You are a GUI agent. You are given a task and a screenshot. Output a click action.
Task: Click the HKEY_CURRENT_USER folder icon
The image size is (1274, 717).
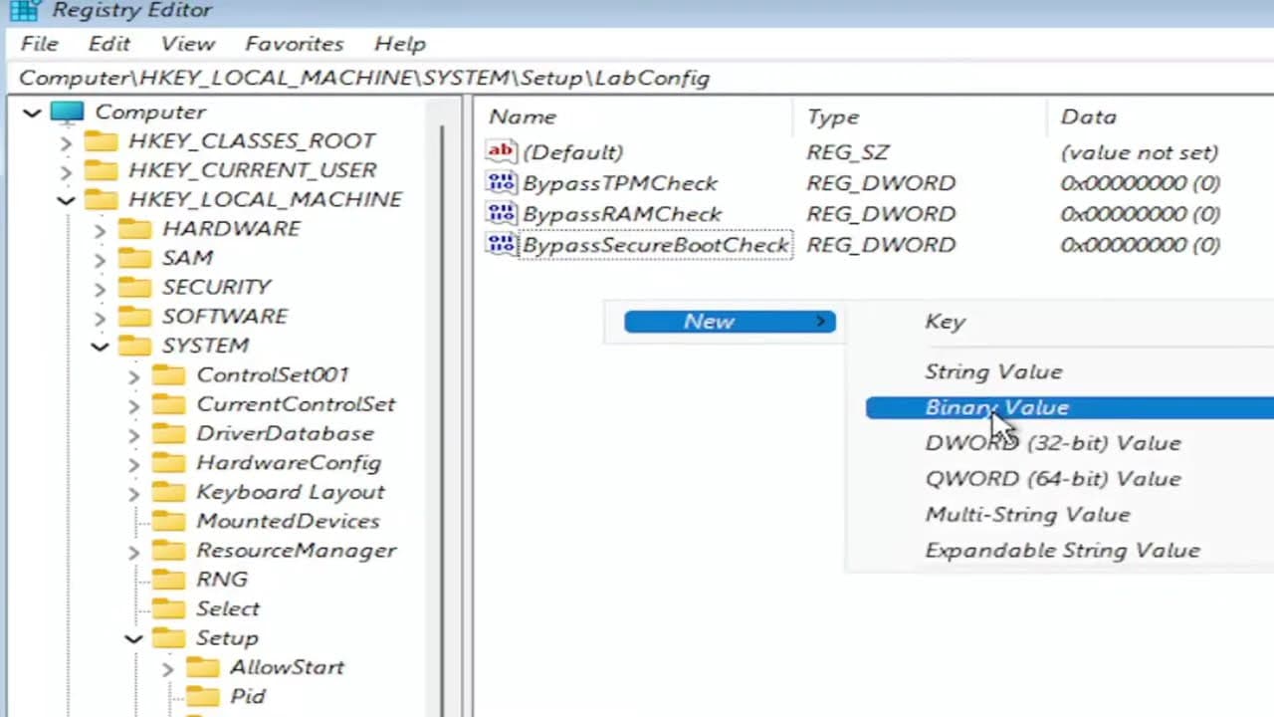(x=101, y=170)
